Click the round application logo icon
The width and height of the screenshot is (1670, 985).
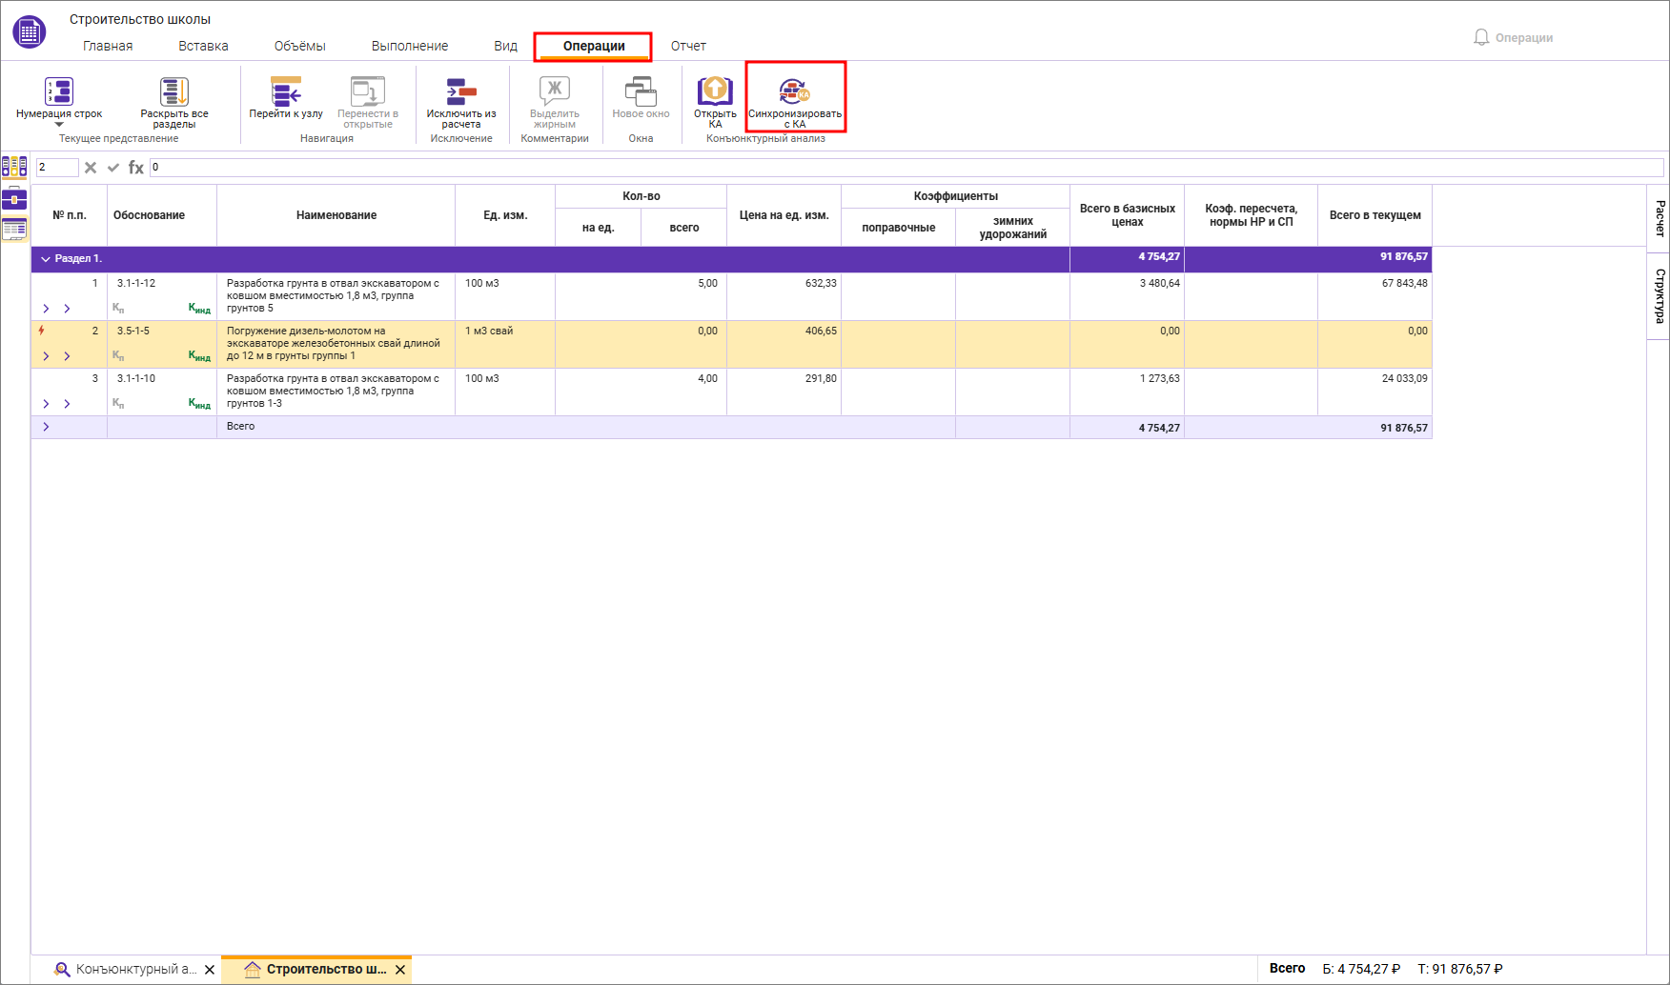click(30, 31)
